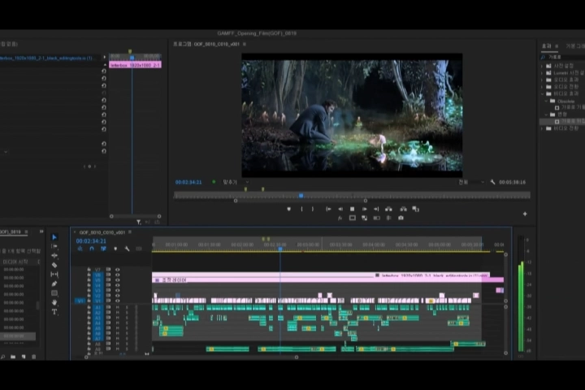The width and height of the screenshot is (585, 390).
Task: Select the Razor tool
Action: pyautogui.click(x=54, y=265)
